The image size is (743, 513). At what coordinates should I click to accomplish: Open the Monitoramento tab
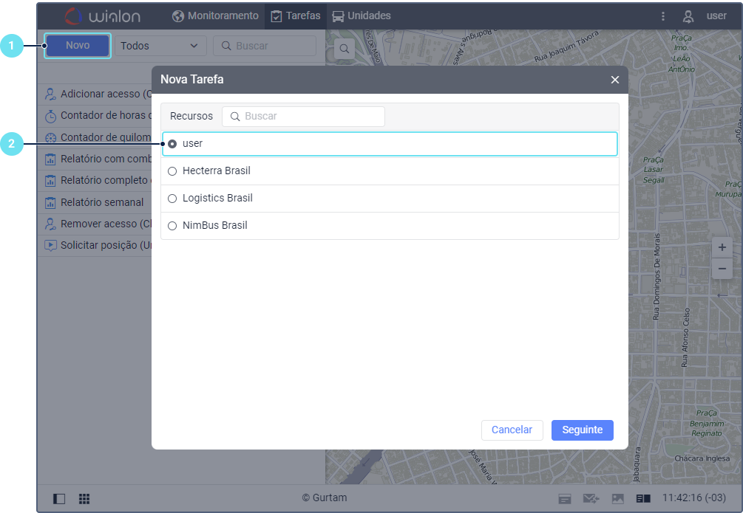(215, 16)
